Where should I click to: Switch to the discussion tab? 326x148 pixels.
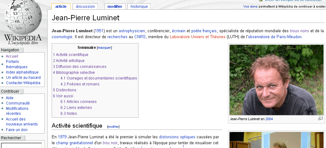point(85,7)
